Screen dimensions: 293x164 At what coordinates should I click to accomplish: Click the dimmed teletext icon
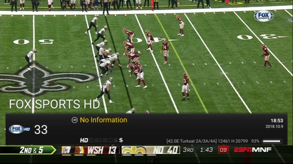105,140
